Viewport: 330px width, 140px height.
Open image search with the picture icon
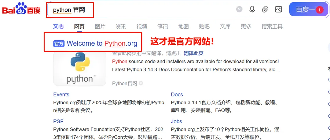(x=278, y=9)
